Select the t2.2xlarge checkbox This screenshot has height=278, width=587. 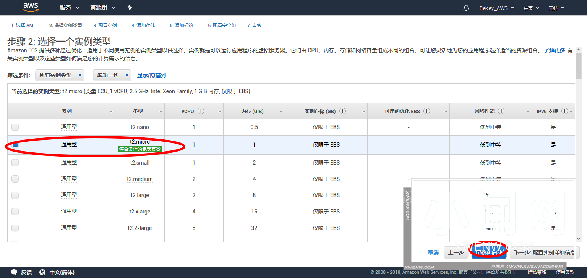point(15,228)
